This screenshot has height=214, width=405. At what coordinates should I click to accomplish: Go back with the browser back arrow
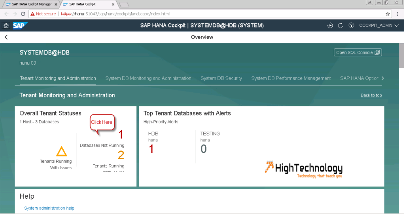[x=6, y=14]
